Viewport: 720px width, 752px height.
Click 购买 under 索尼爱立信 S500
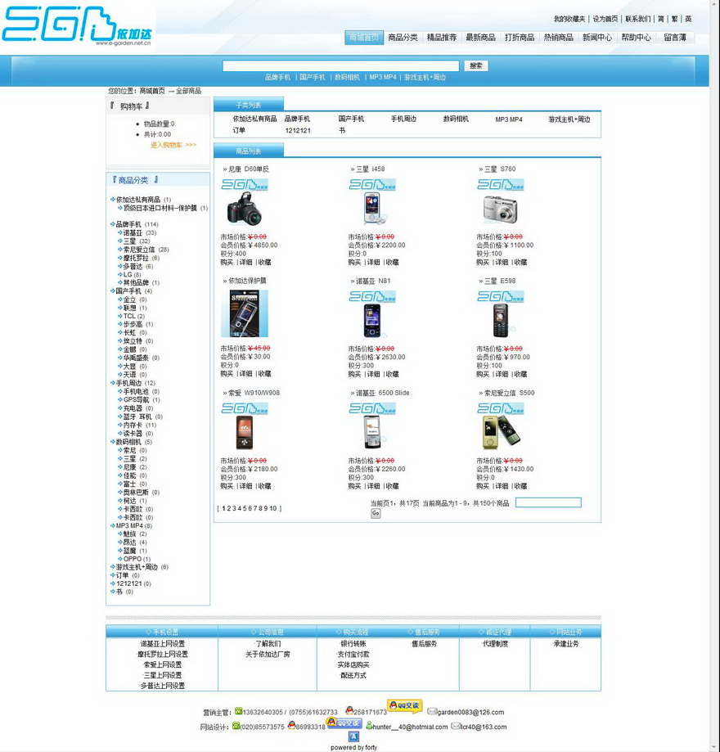click(483, 486)
